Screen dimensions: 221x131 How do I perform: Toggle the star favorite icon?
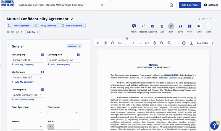[x=22, y=32]
